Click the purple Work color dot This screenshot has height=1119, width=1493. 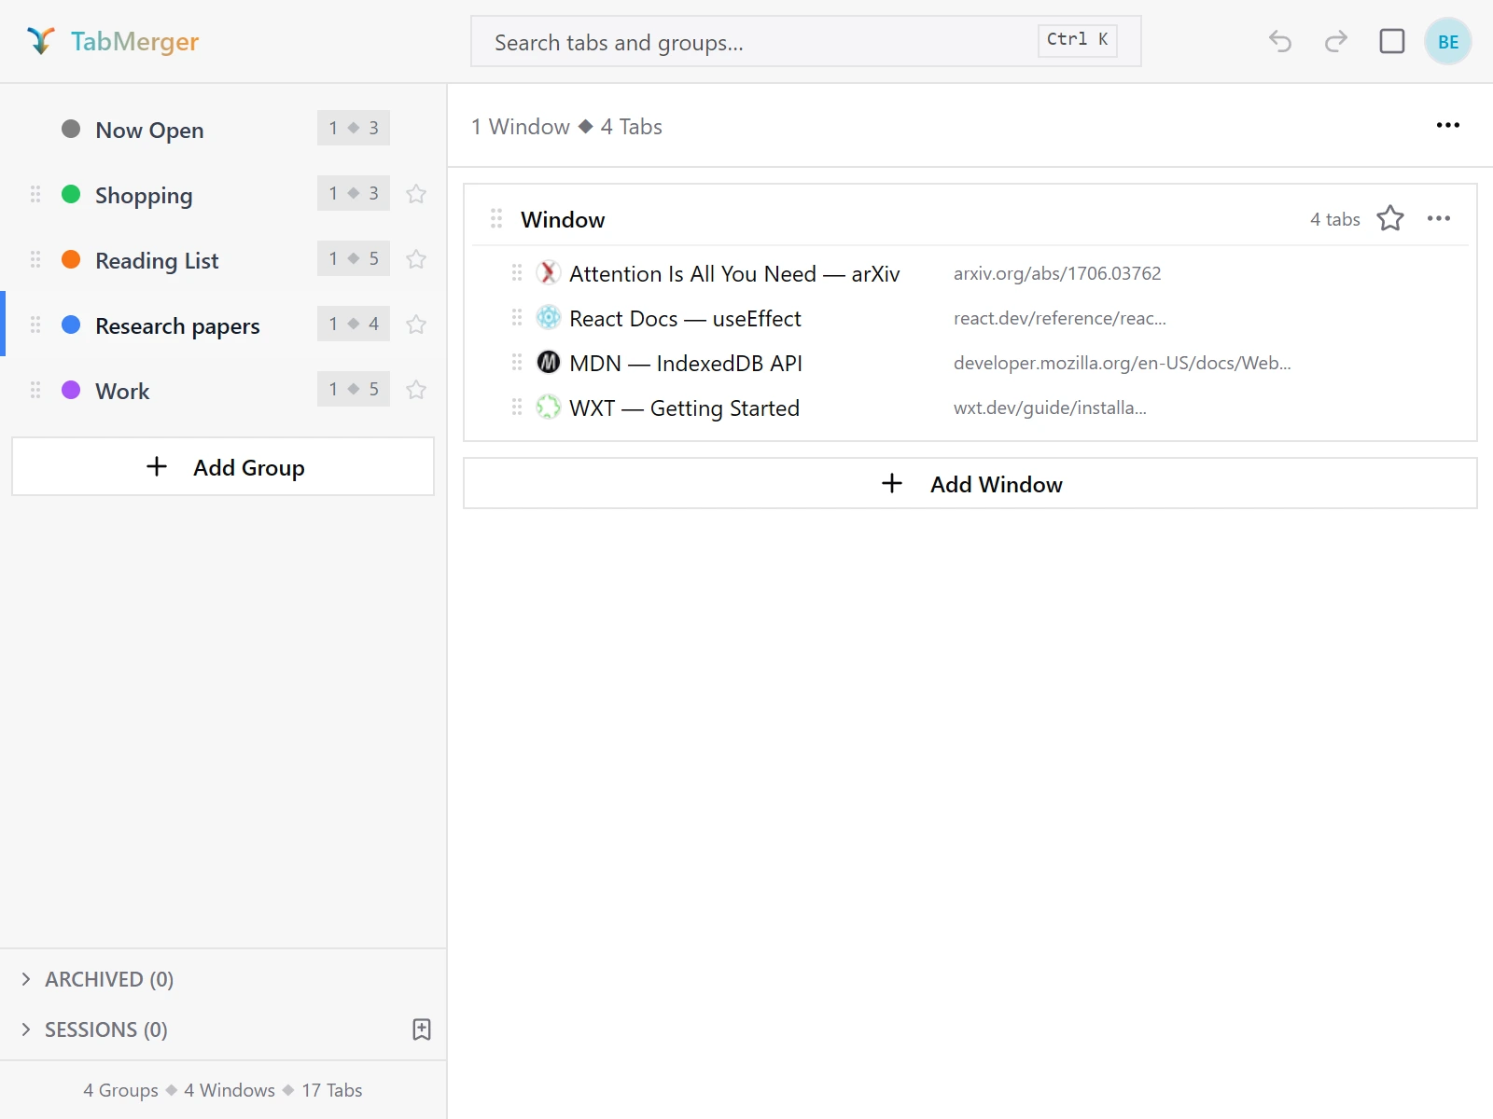[71, 390]
